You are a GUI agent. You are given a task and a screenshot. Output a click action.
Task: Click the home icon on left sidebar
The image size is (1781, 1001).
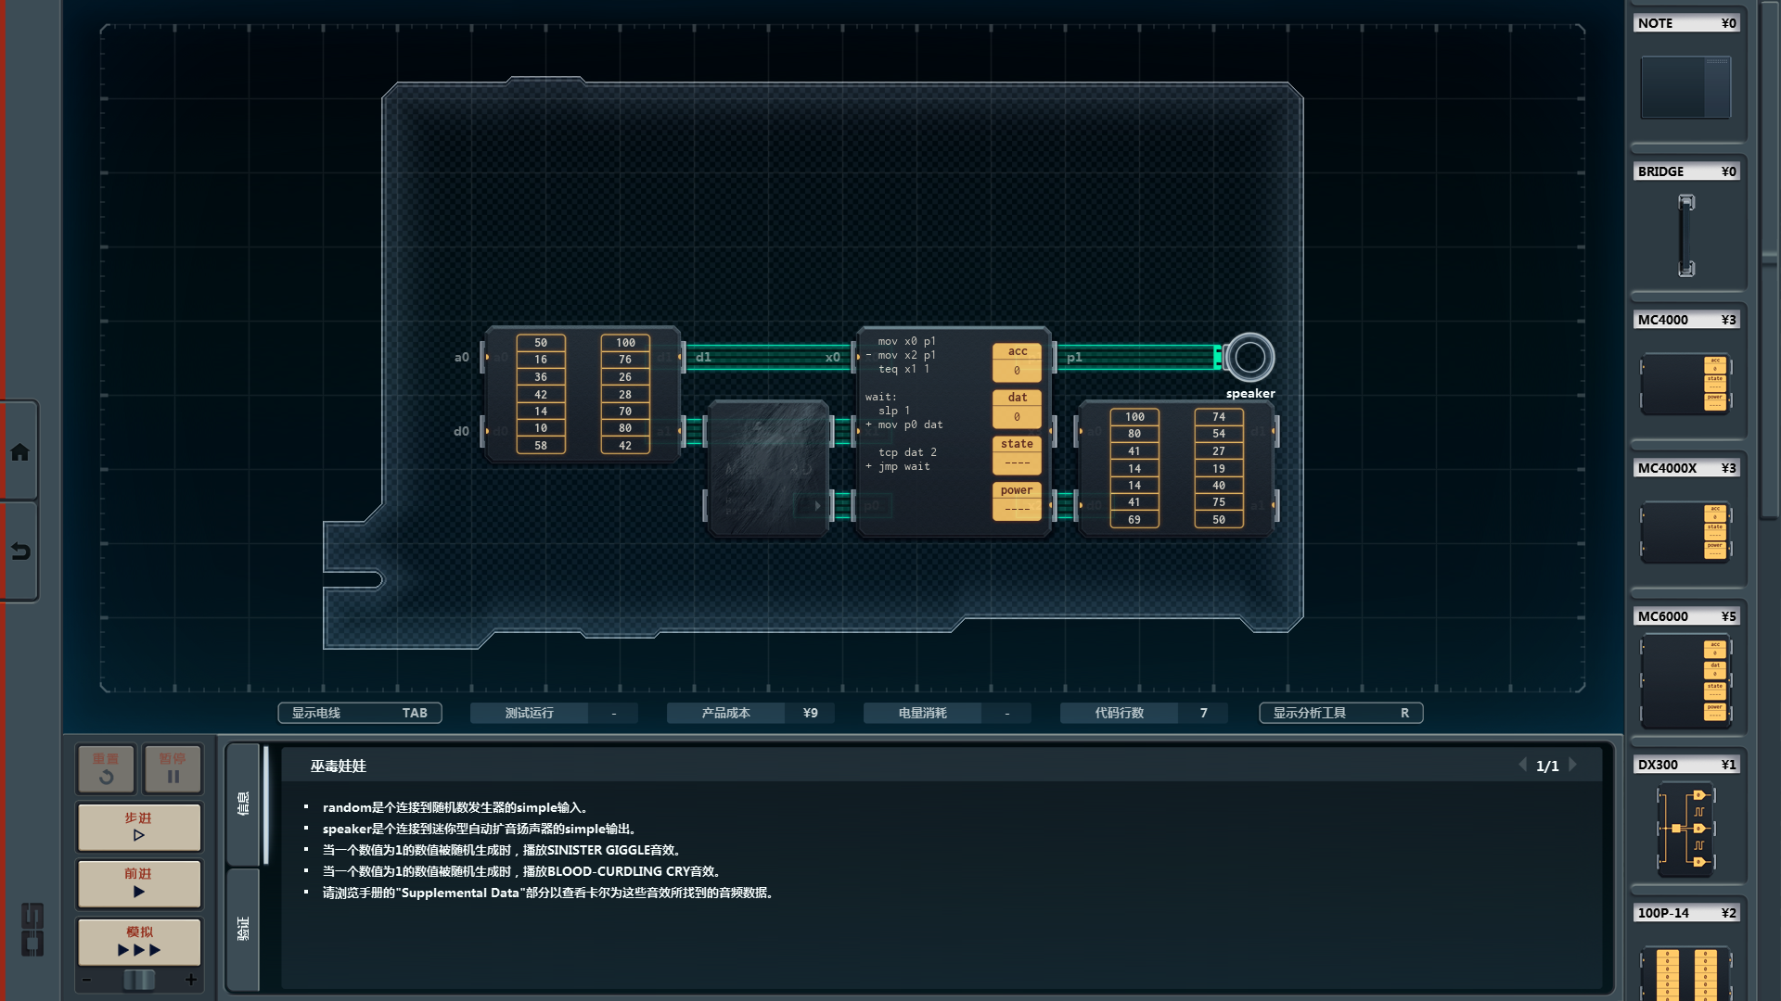pyautogui.click(x=19, y=452)
